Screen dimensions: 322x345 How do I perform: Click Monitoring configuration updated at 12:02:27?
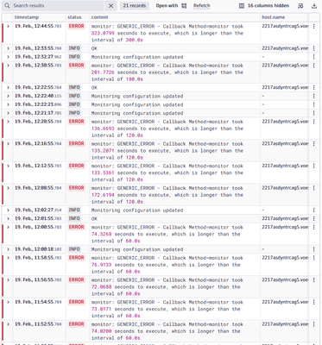click(137, 210)
